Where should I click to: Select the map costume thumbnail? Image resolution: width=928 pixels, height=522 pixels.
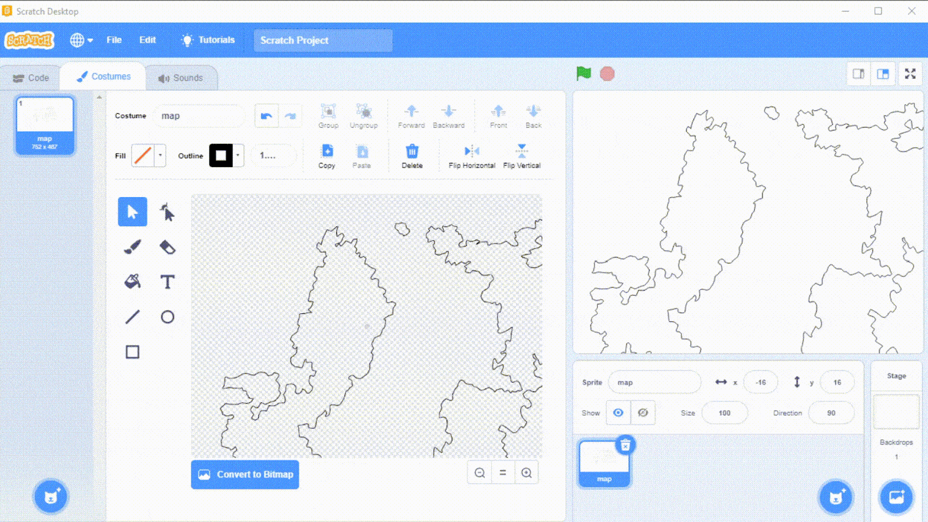pyautogui.click(x=45, y=125)
